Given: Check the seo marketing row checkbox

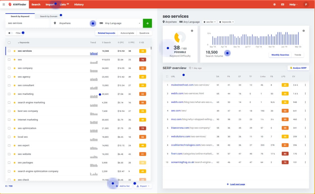Looking at the screenshot, I should [9, 94].
